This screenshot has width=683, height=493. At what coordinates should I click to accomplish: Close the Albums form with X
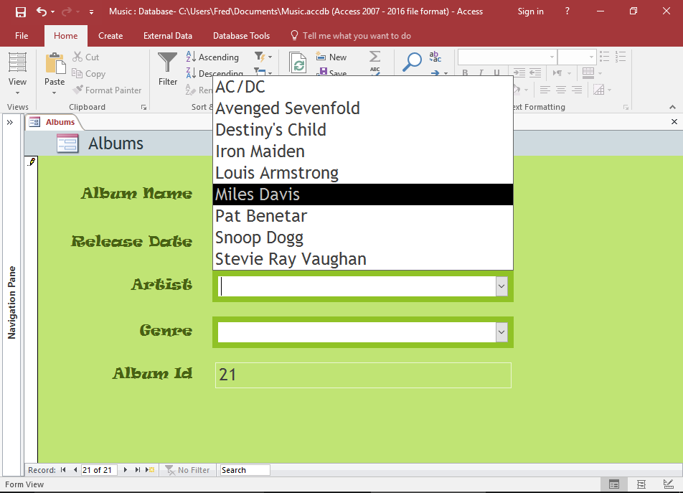tap(674, 122)
